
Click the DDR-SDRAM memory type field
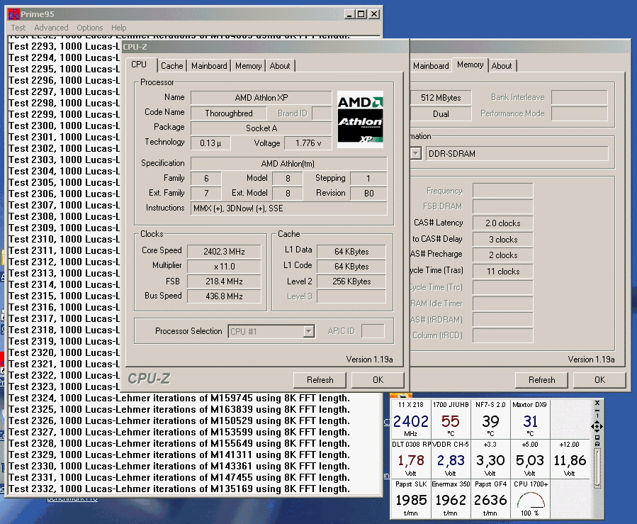pos(517,154)
